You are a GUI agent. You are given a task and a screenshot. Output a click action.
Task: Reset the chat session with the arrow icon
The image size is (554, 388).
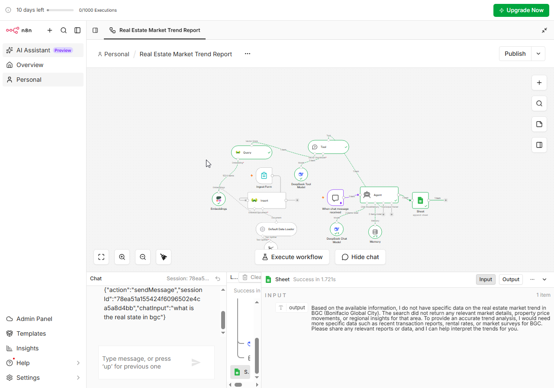tap(218, 279)
